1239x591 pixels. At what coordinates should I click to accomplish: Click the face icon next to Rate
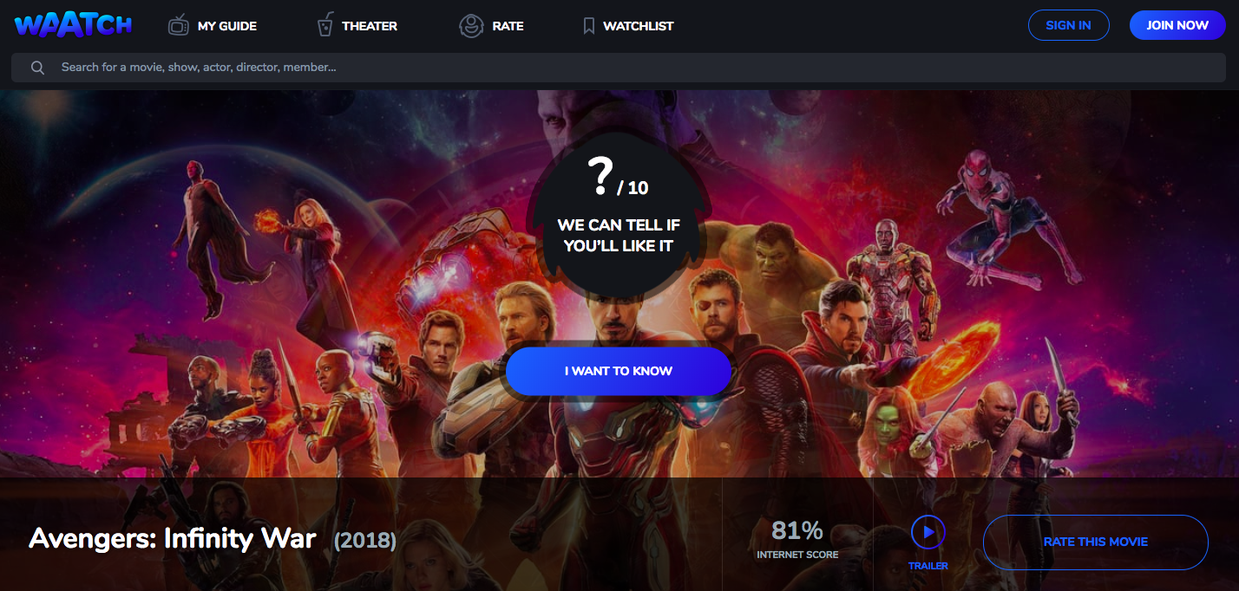pyautogui.click(x=471, y=26)
